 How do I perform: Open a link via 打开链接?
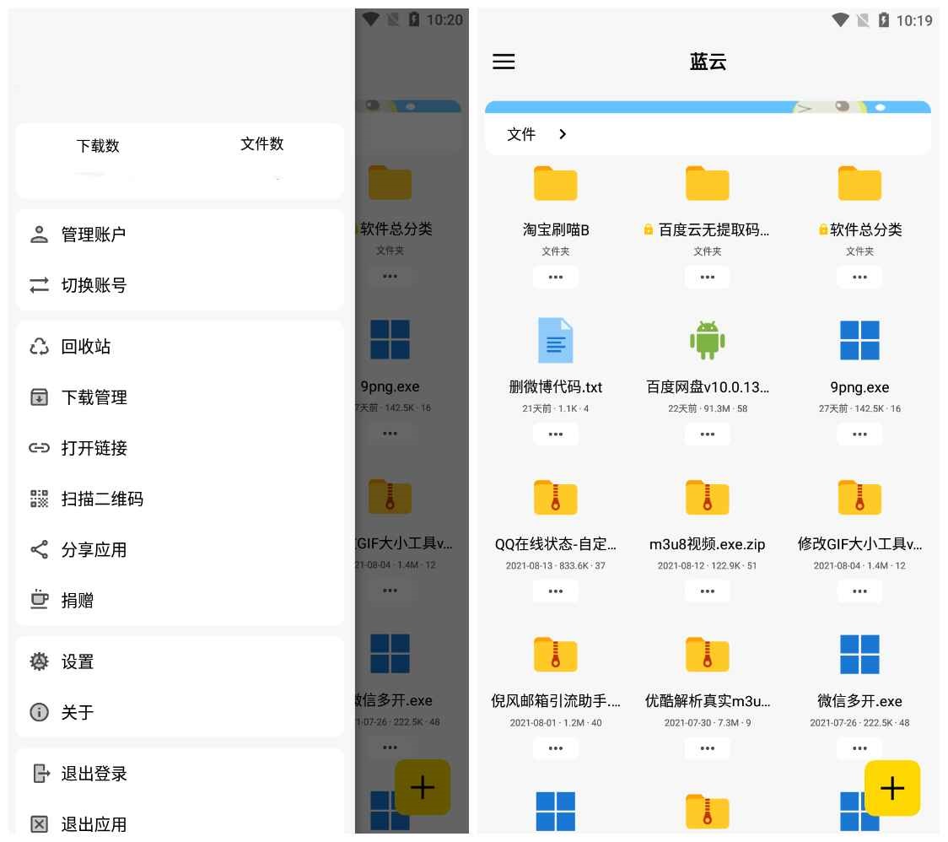(93, 448)
